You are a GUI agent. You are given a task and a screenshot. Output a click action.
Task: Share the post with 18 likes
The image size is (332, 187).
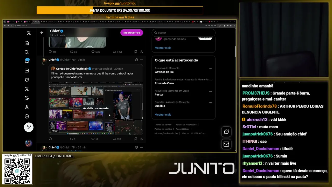click(141, 139)
